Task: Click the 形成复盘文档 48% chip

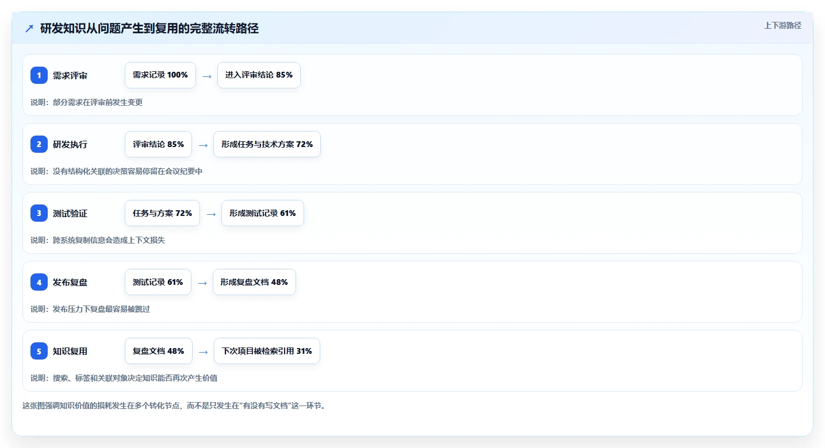Action: [254, 282]
